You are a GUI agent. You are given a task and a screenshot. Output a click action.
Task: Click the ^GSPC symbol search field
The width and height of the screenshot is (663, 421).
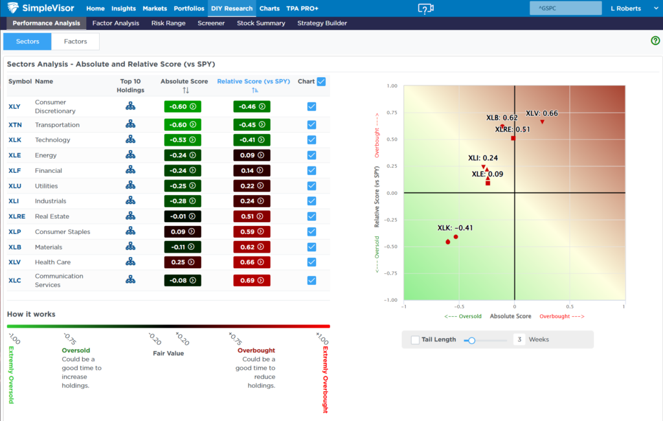565,8
